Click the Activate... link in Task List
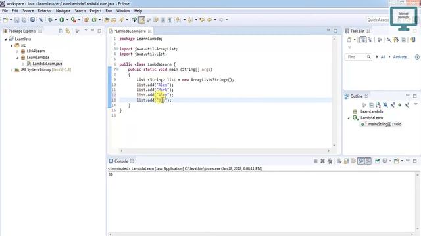This screenshot has height=236, width=421. (401, 57)
